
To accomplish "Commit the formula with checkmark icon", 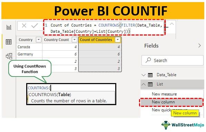I will coord(35,26).
